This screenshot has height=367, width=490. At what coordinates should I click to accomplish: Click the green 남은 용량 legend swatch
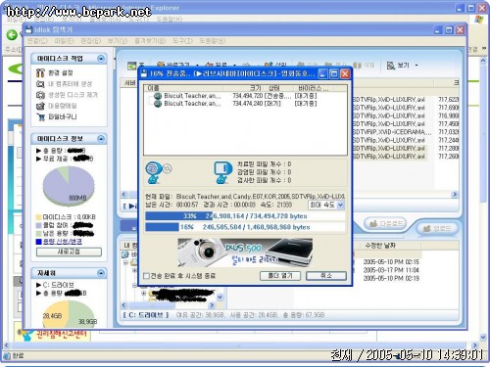[38, 234]
